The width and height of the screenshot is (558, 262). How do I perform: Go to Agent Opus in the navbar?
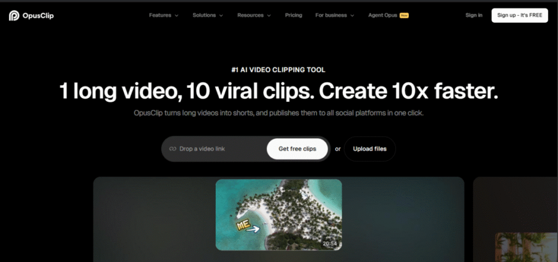(x=383, y=15)
